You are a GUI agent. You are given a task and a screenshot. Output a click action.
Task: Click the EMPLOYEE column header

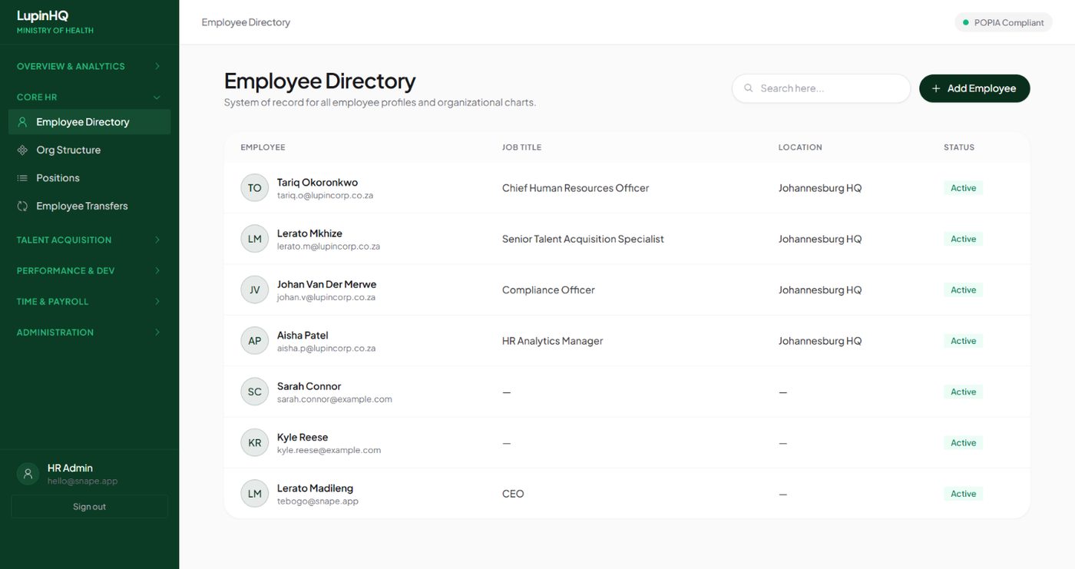click(263, 147)
